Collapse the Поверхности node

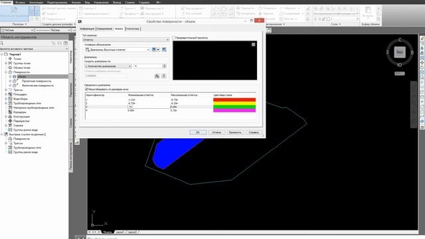click(6, 72)
